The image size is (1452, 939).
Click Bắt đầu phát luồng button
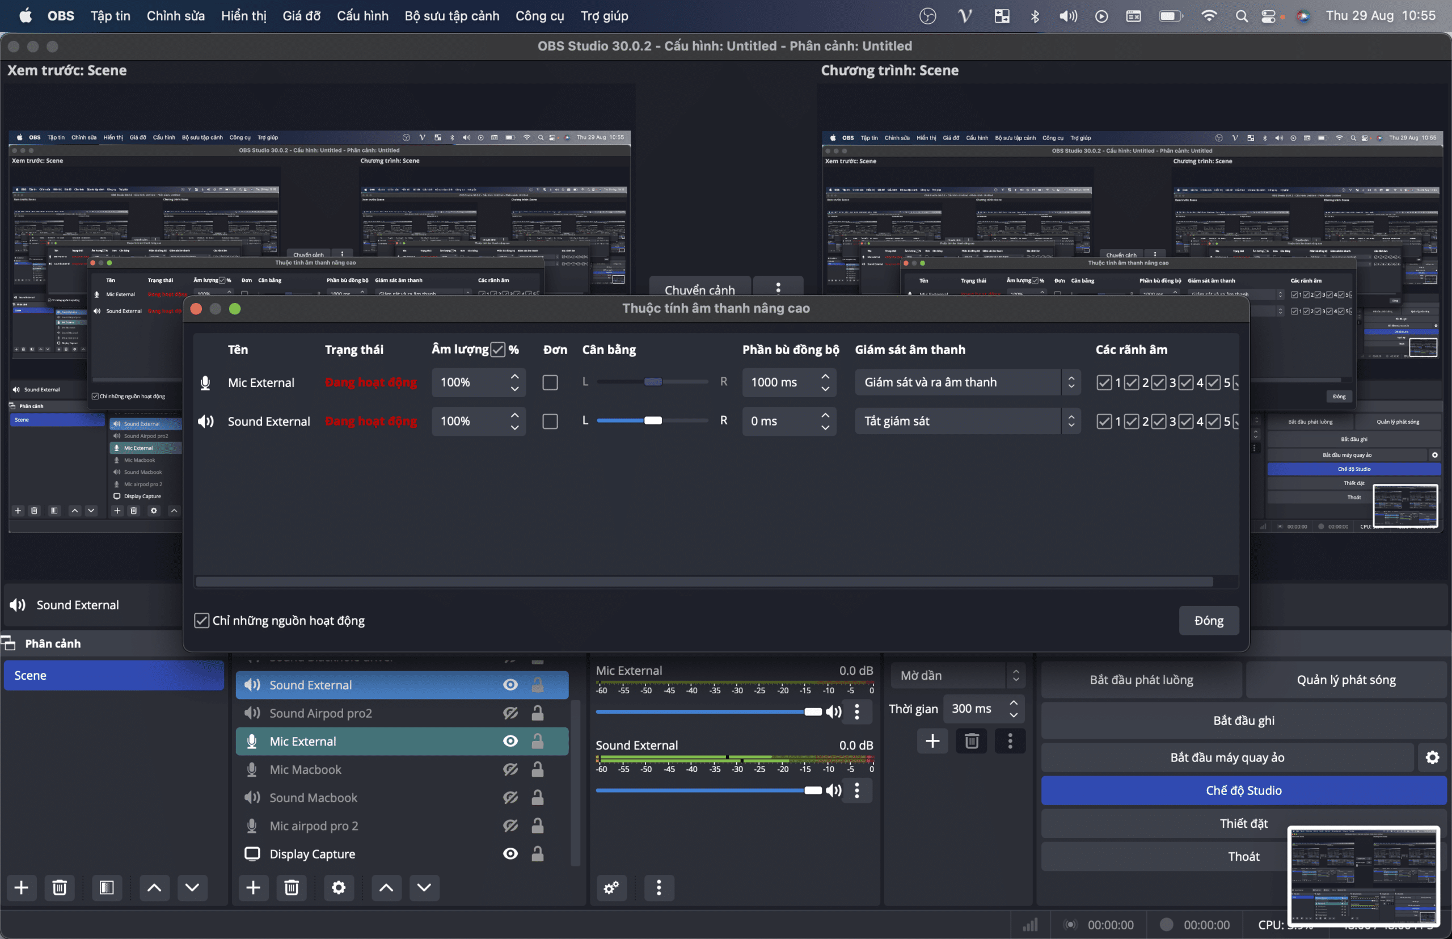1141,680
